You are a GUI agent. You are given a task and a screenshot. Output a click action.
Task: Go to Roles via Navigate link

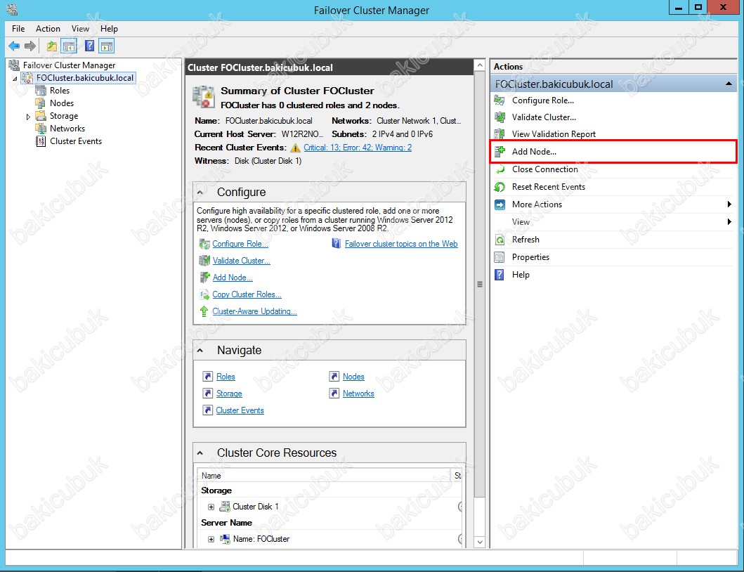click(x=226, y=377)
